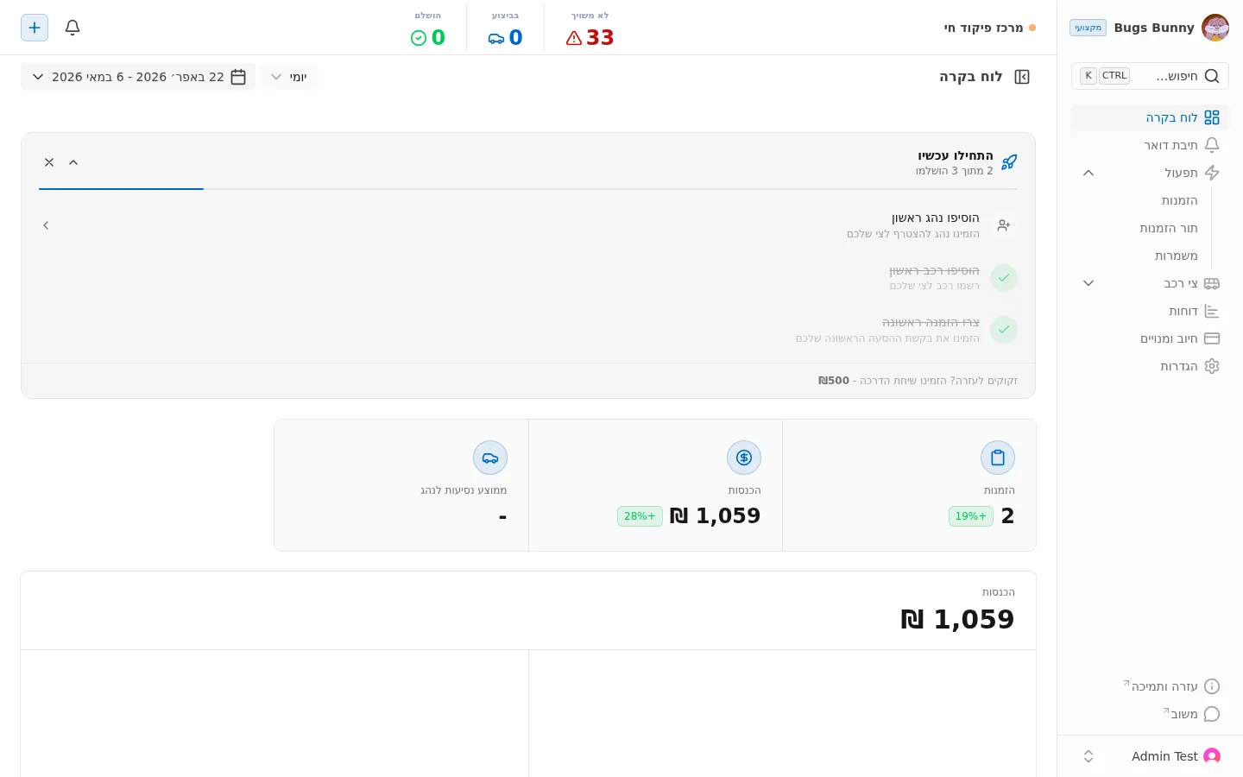Click לא משויך count 33
The height and width of the screenshot is (777, 1243).
coord(600,38)
